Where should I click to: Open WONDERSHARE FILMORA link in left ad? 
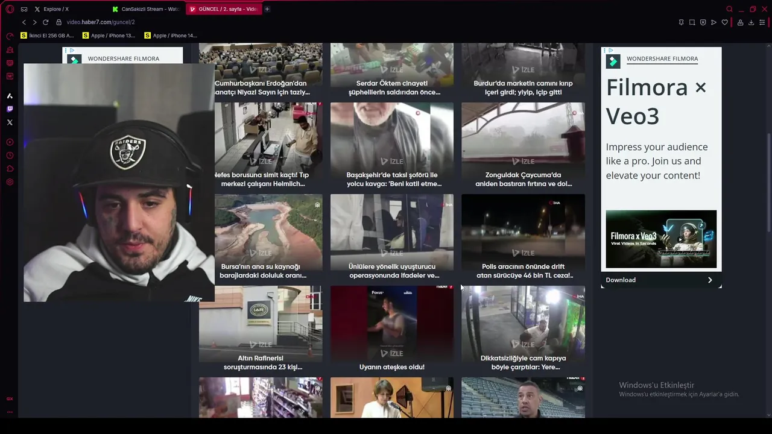pyautogui.click(x=123, y=58)
